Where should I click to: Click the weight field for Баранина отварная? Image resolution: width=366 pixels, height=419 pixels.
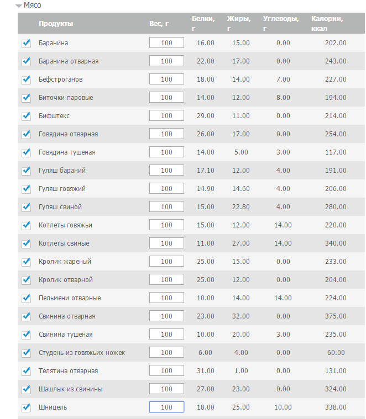click(x=166, y=61)
